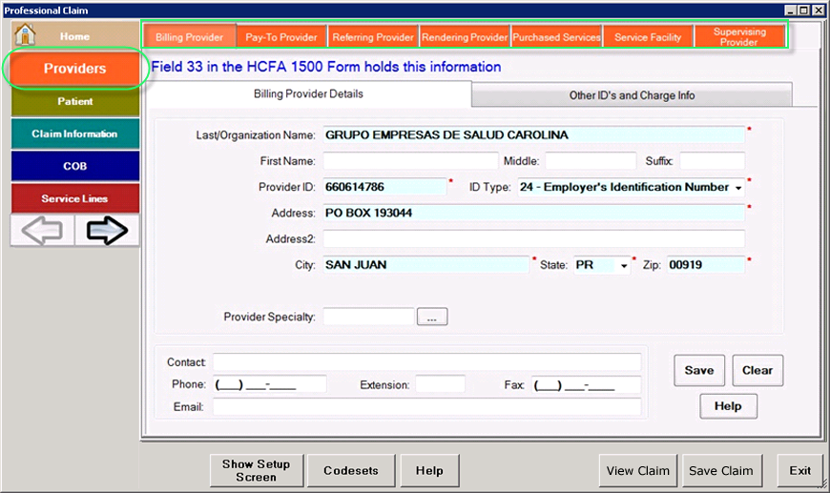This screenshot has height=493, width=830.
Task: Open Codesets from bottom bar
Action: [350, 470]
